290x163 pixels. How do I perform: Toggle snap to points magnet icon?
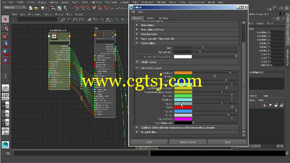88,8
